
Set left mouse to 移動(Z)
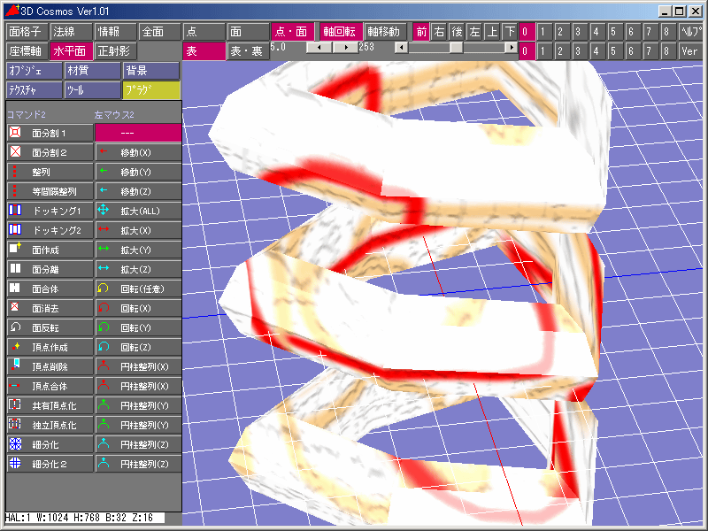[x=138, y=191]
